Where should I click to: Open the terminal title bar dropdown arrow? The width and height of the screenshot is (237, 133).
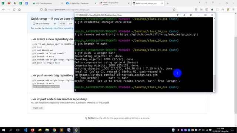177,15
